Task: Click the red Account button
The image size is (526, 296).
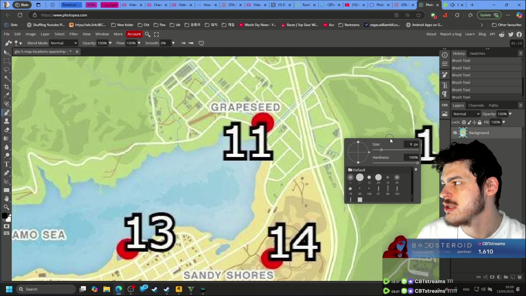Action: click(x=134, y=34)
